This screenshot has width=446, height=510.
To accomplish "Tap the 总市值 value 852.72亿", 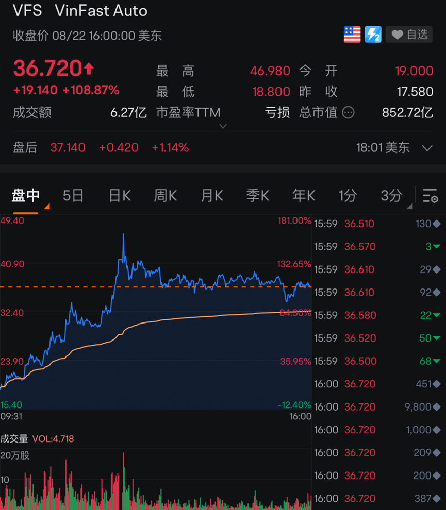I will pyautogui.click(x=407, y=113).
